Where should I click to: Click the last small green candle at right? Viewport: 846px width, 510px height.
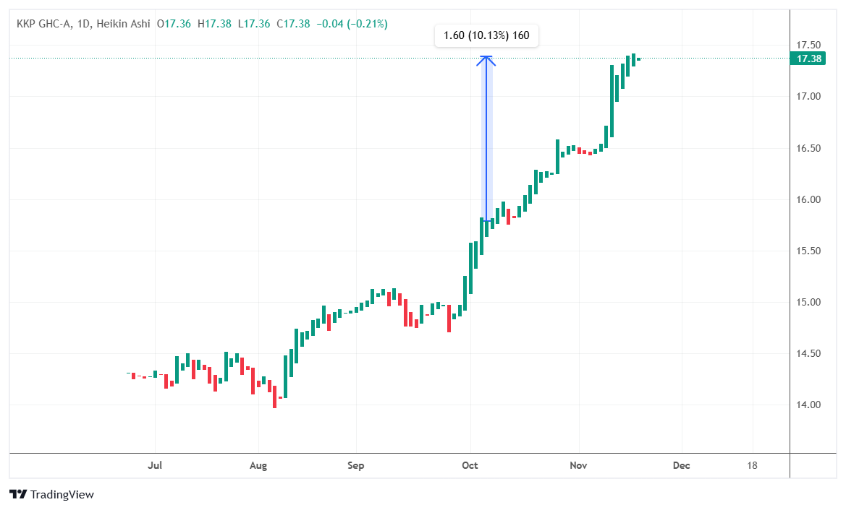[x=639, y=59]
